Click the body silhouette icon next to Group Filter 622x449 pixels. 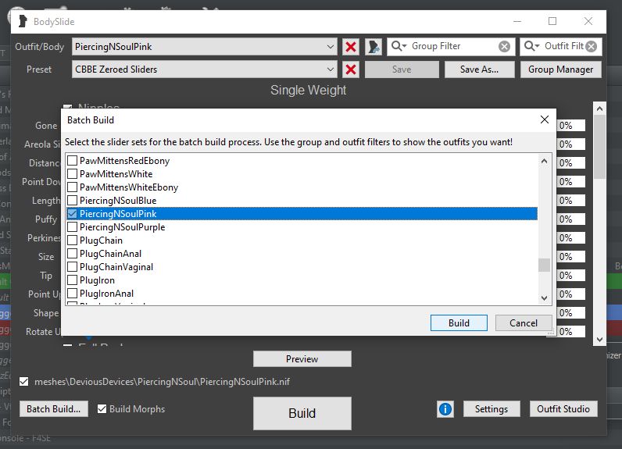pos(374,47)
